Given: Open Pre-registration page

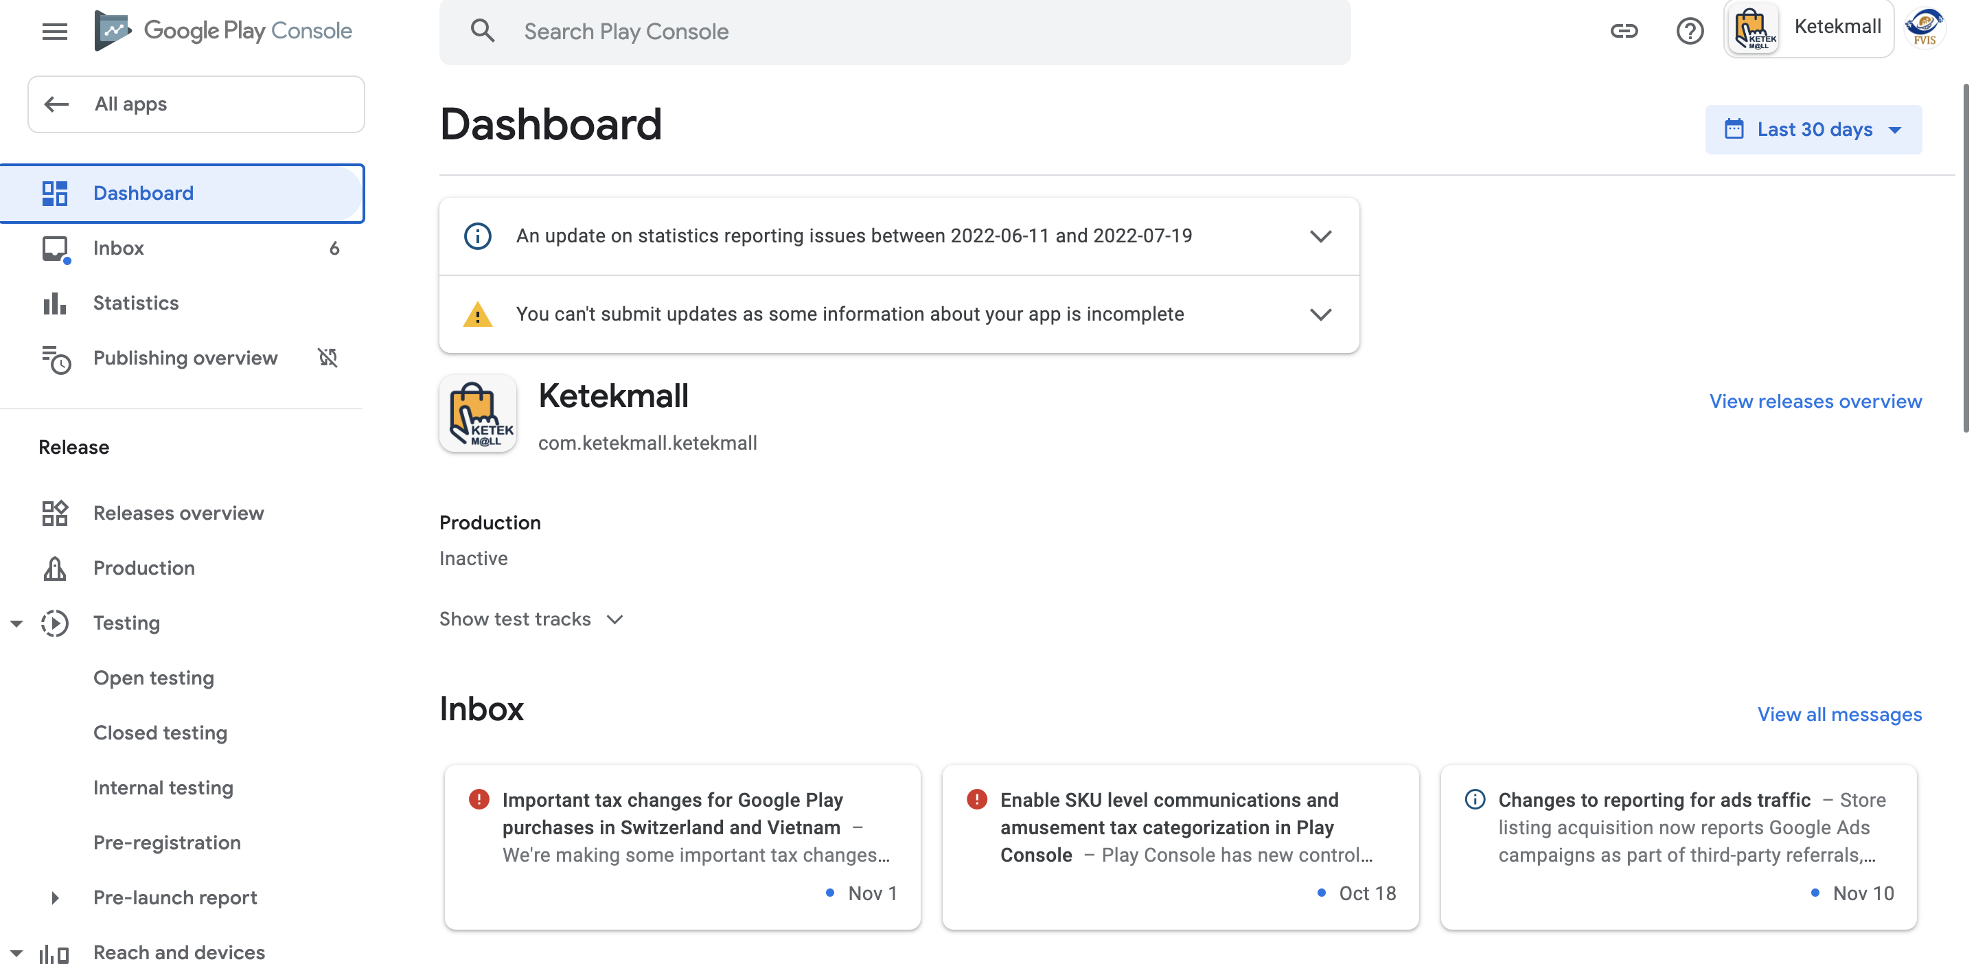Looking at the screenshot, I should click(x=168, y=843).
